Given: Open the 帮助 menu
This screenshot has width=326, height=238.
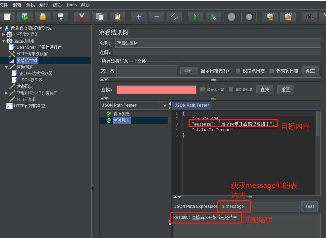Looking at the screenshot, I should [85, 5].
